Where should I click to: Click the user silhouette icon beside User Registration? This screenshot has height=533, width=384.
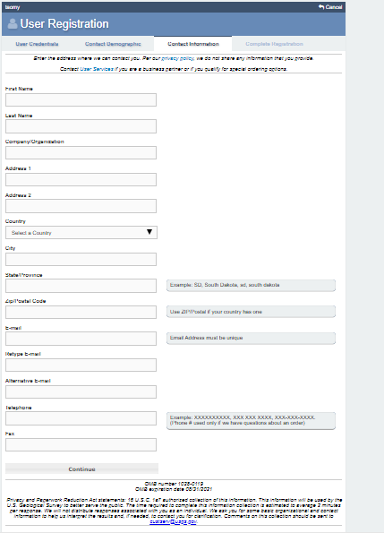[x=13, y=24]
